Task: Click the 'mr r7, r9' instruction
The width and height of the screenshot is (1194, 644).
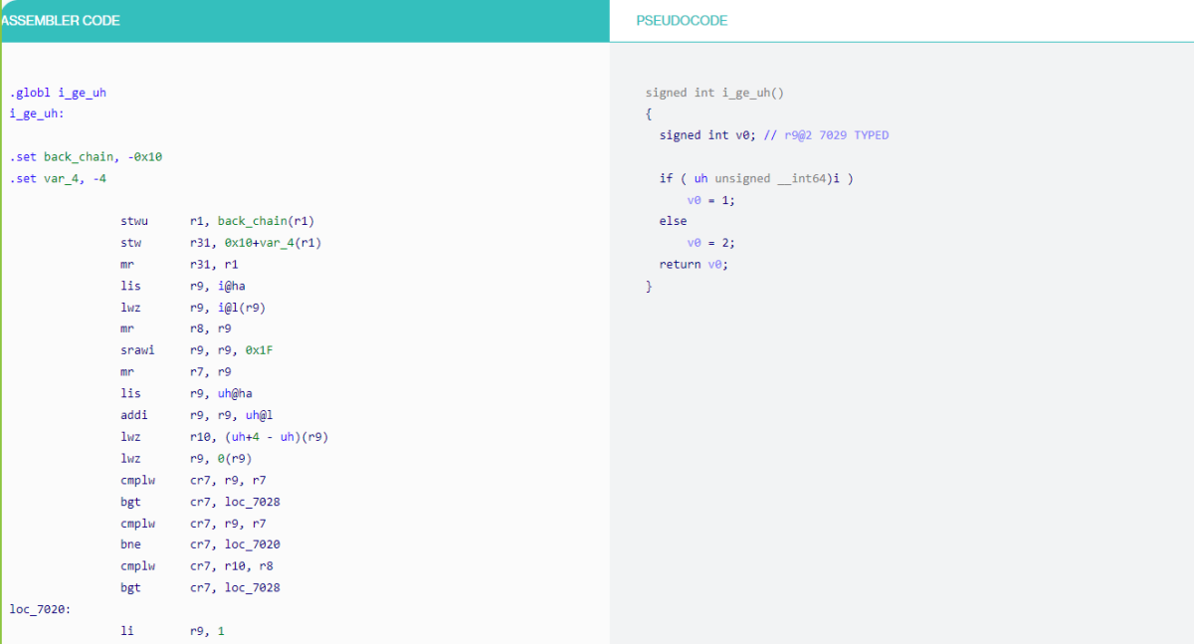Action: 176,372
